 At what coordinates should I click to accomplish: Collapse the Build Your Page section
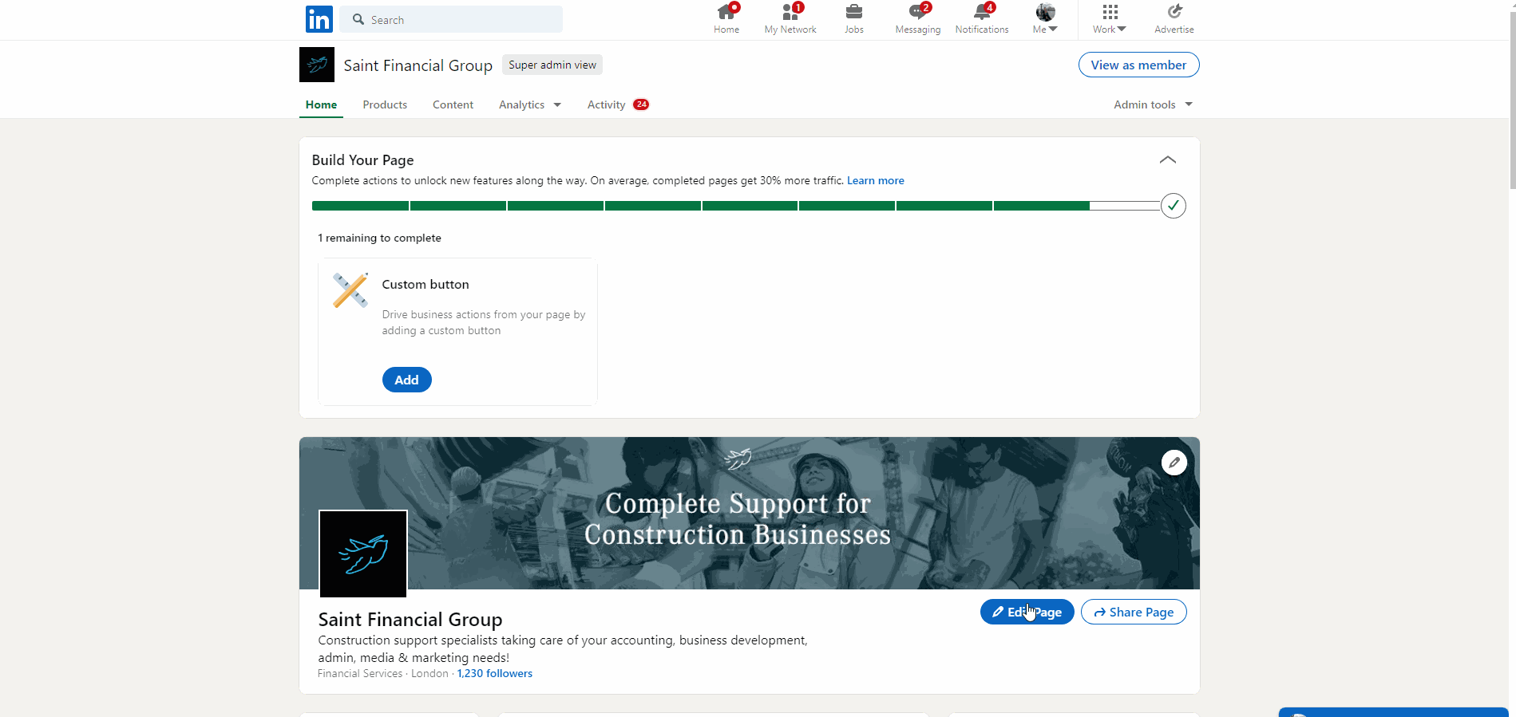pyautogui.click(x=1168, y=160)
